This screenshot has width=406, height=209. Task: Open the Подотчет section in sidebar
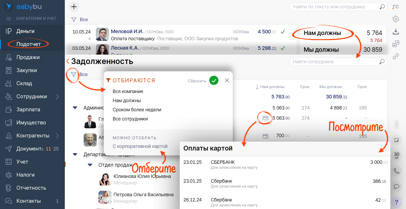pyautogui.click(x=28, y=44)
